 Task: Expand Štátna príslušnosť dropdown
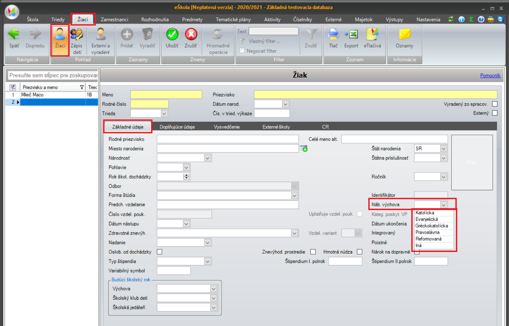tap(443, 158)
